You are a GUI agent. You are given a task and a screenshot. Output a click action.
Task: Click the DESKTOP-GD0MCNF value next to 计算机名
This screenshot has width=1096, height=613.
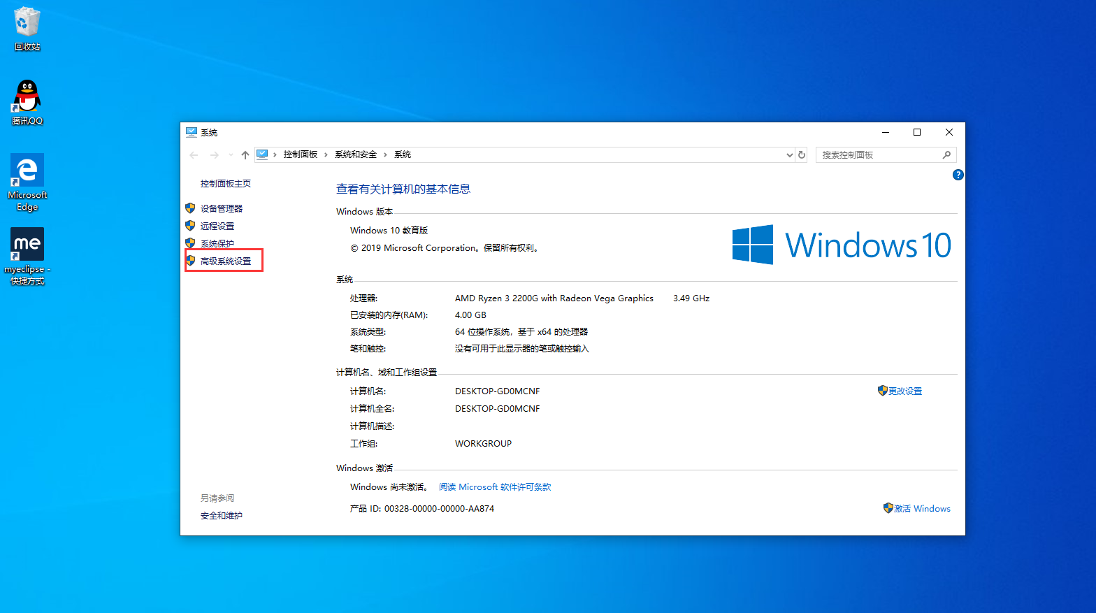tap(498, 391)
